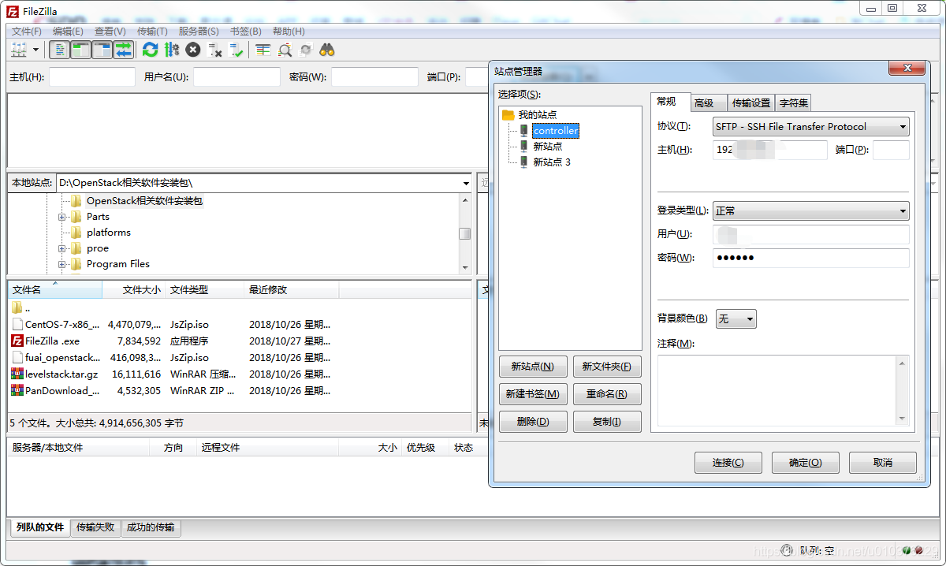Click the quickconnect 用户名(U) input field
The image size is (946, 566).
[x=236, y=76]
